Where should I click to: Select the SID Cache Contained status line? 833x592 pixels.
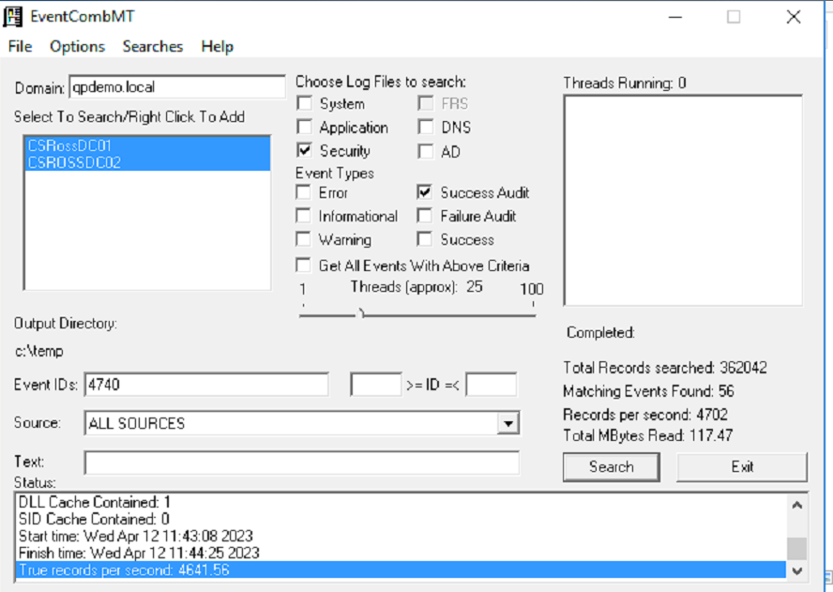(x=402, y=519)
